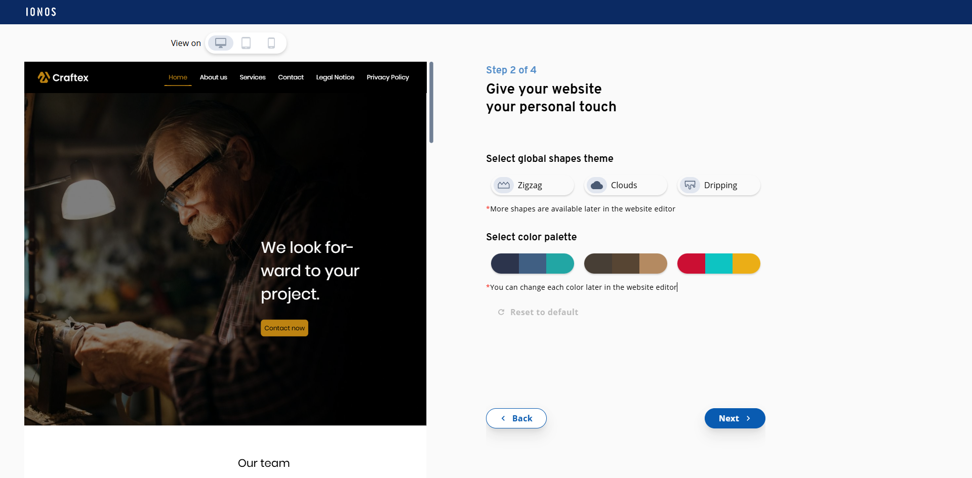Select the Dripping shapes theme
The height and width of the screenshot is (478, 972).
pos(718,185)
